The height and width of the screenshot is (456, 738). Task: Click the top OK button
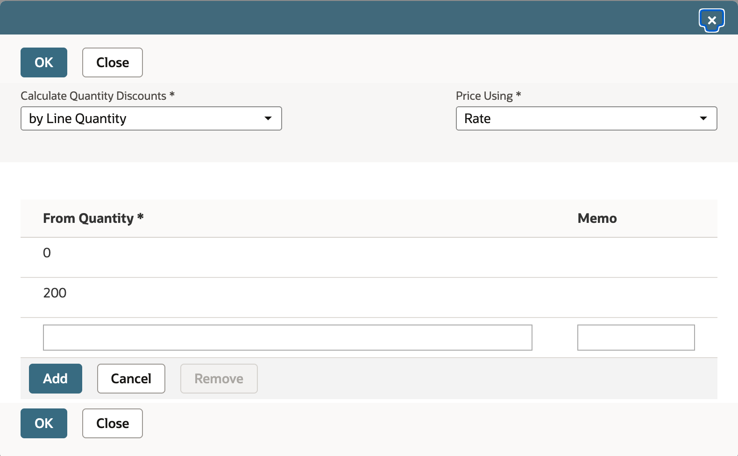point(44,62)
